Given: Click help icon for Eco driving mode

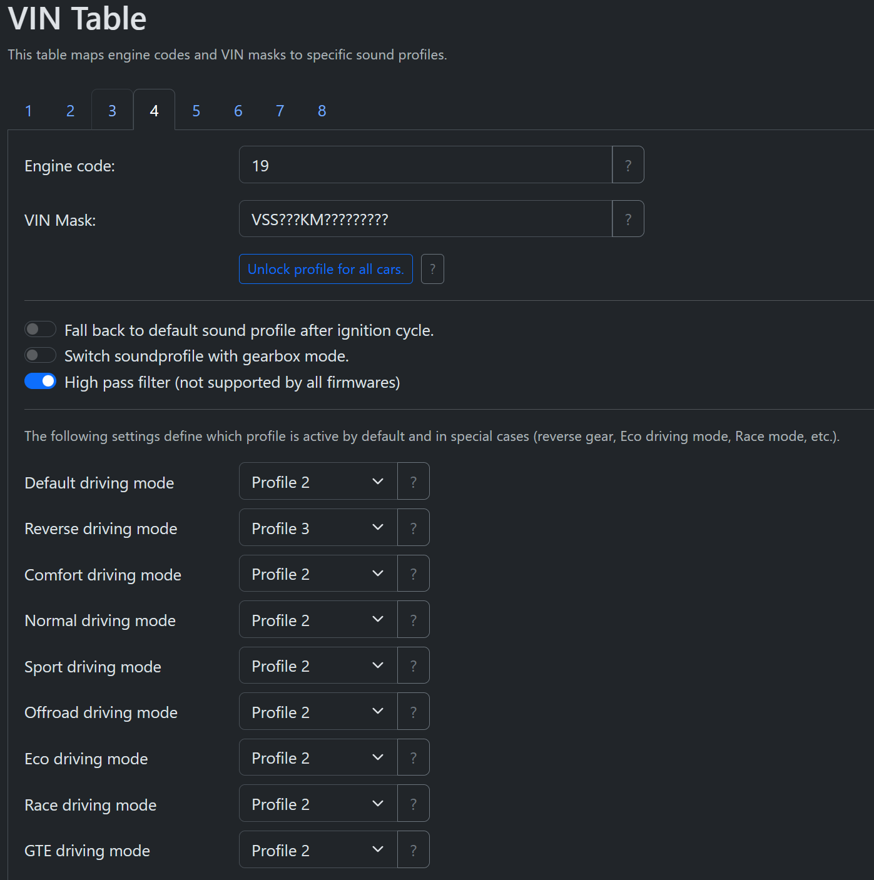Looking at the screenshot, I should point(413,757).
